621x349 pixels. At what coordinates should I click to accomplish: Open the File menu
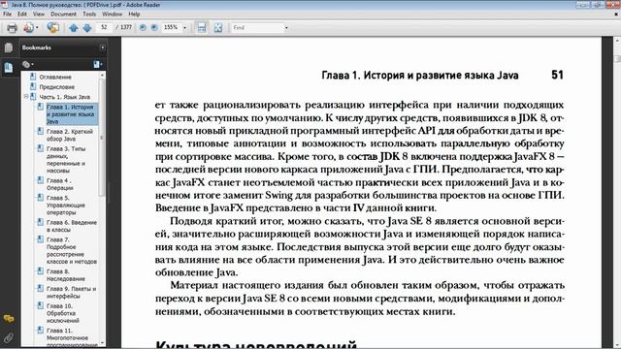point(7,14)
